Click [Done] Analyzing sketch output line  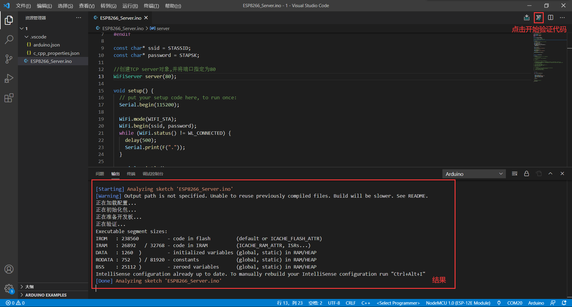[158, 281]
